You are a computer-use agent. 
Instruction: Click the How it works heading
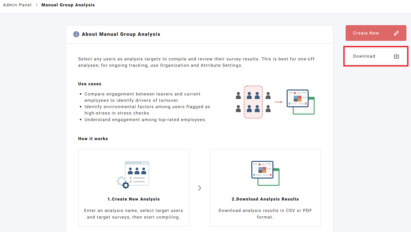tap(93, 139)
